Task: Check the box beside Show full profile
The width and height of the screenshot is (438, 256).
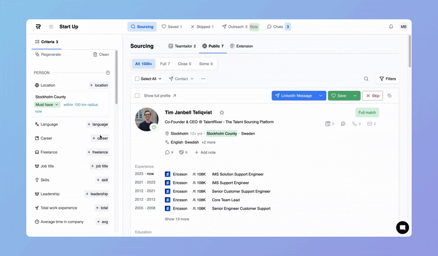Action: [x=137, y=96]
